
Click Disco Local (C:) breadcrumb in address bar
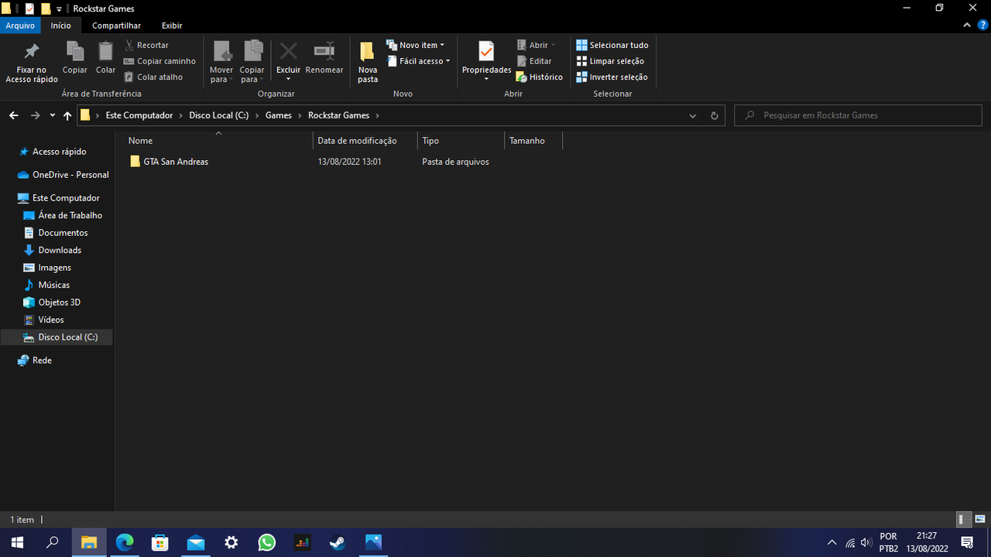pos(219,115)
